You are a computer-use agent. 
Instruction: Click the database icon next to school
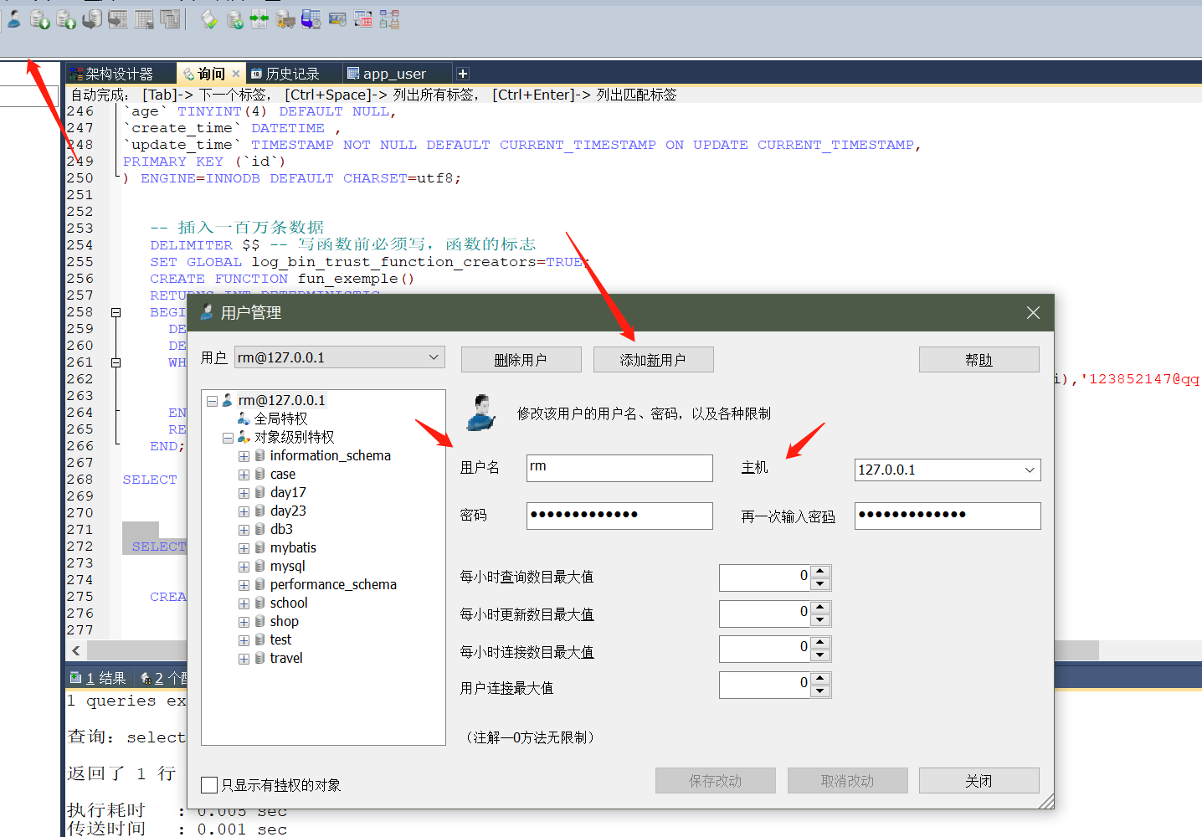(259, 603)
